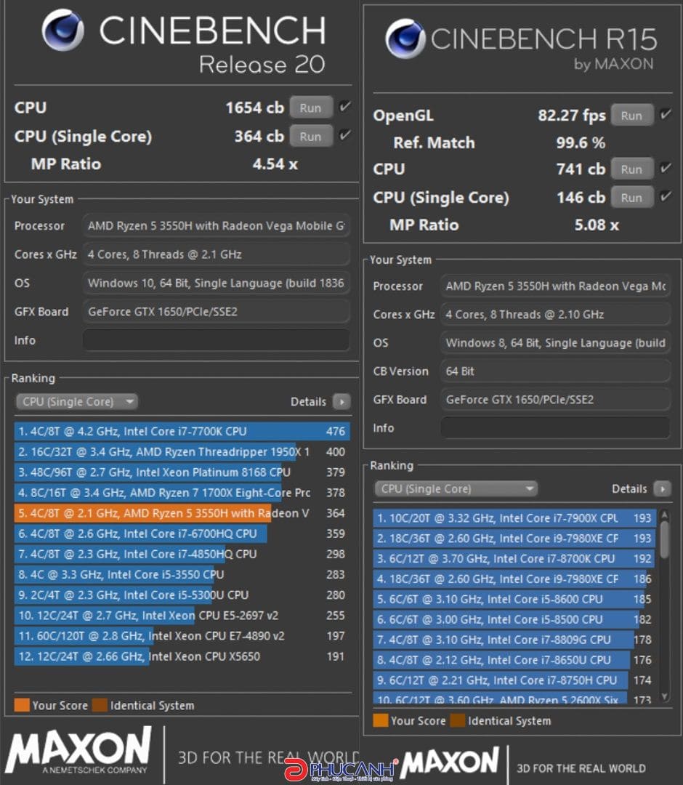Run CPU Single Core test in Cinebench R15
The image size is (683, 785).
pyautogui.click(x=632, y=198)
